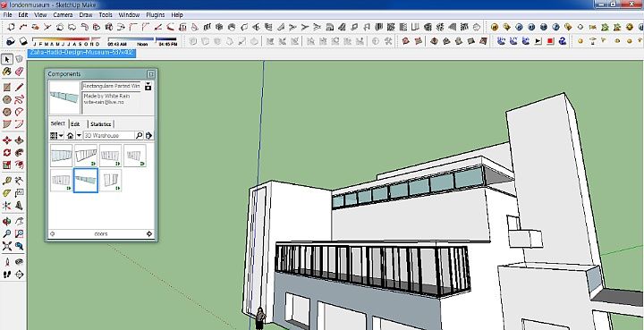Adjust the time-of-day shadow slider
This screenshot has width=644, height=330.
tap(142, 41)
